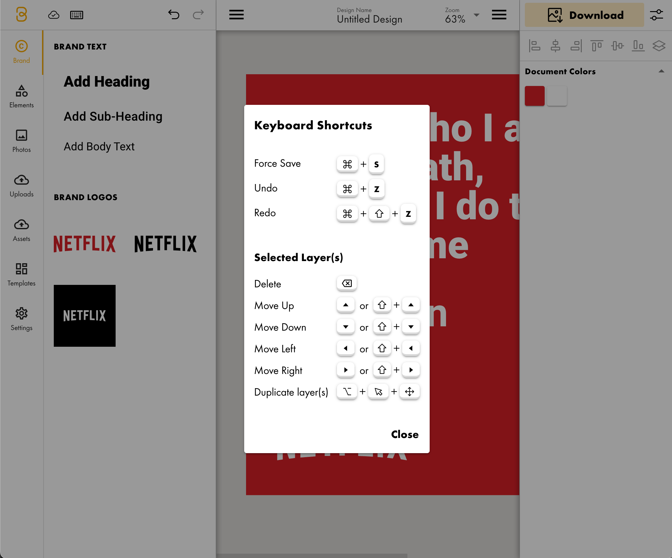The height and width of the screenshot is (558, 672).
Task: Click align bottom edges icon
Action: [x=638, y=46]
